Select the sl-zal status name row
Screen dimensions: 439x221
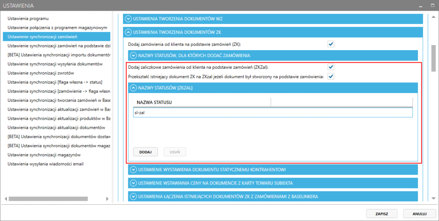click(272, 112)
